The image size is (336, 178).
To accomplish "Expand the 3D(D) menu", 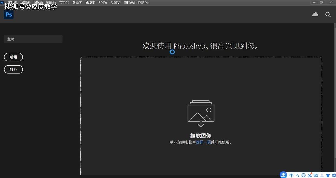I will click(x=103, y=3).
